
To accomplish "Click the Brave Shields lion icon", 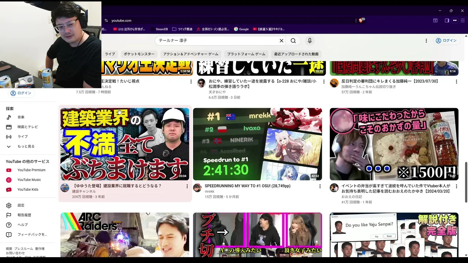I will pyautogui.click(x=362, y=20).
